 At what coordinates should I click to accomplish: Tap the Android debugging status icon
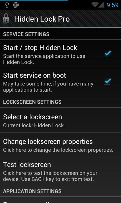pos(16,5)
